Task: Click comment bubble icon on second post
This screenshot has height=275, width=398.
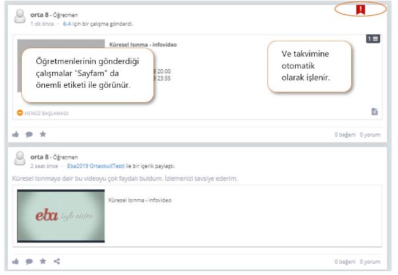Action: (x=29, y=261)
